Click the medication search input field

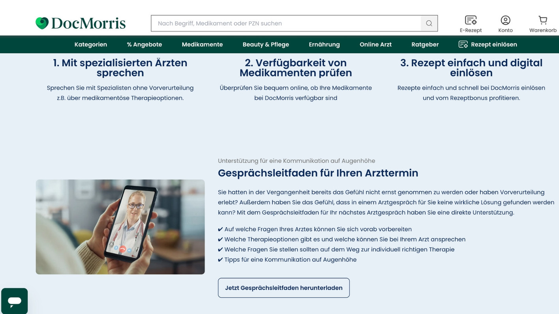(276, 23)
